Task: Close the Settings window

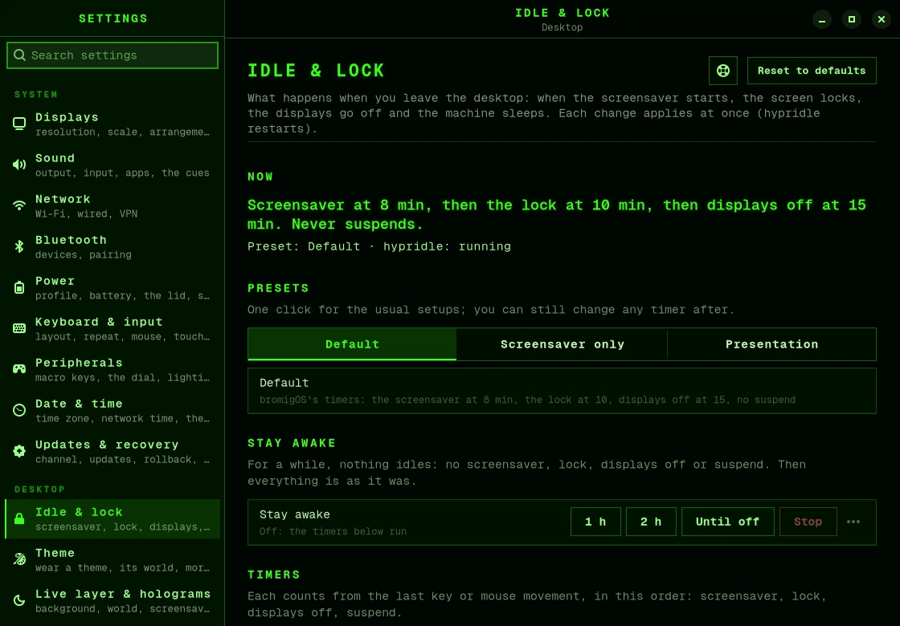Action: [881, 19]
